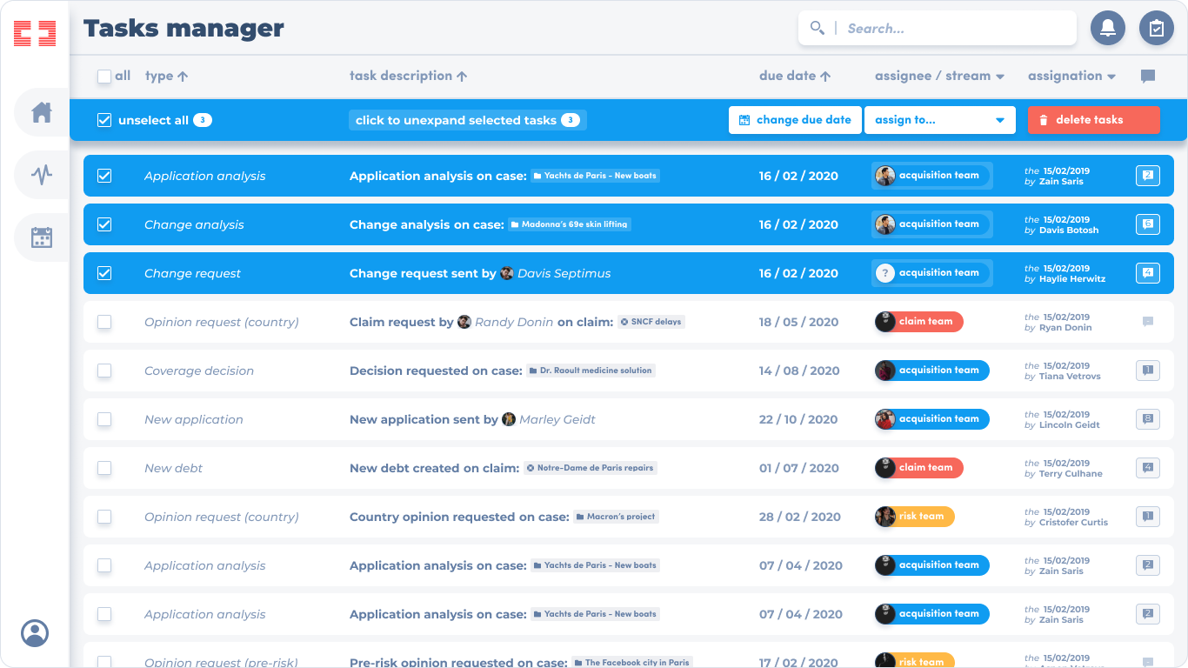Click the 'delete tasks' button
This screenshot has width=1188, height=668.
pyautogui.click(x=1093, y=120)
